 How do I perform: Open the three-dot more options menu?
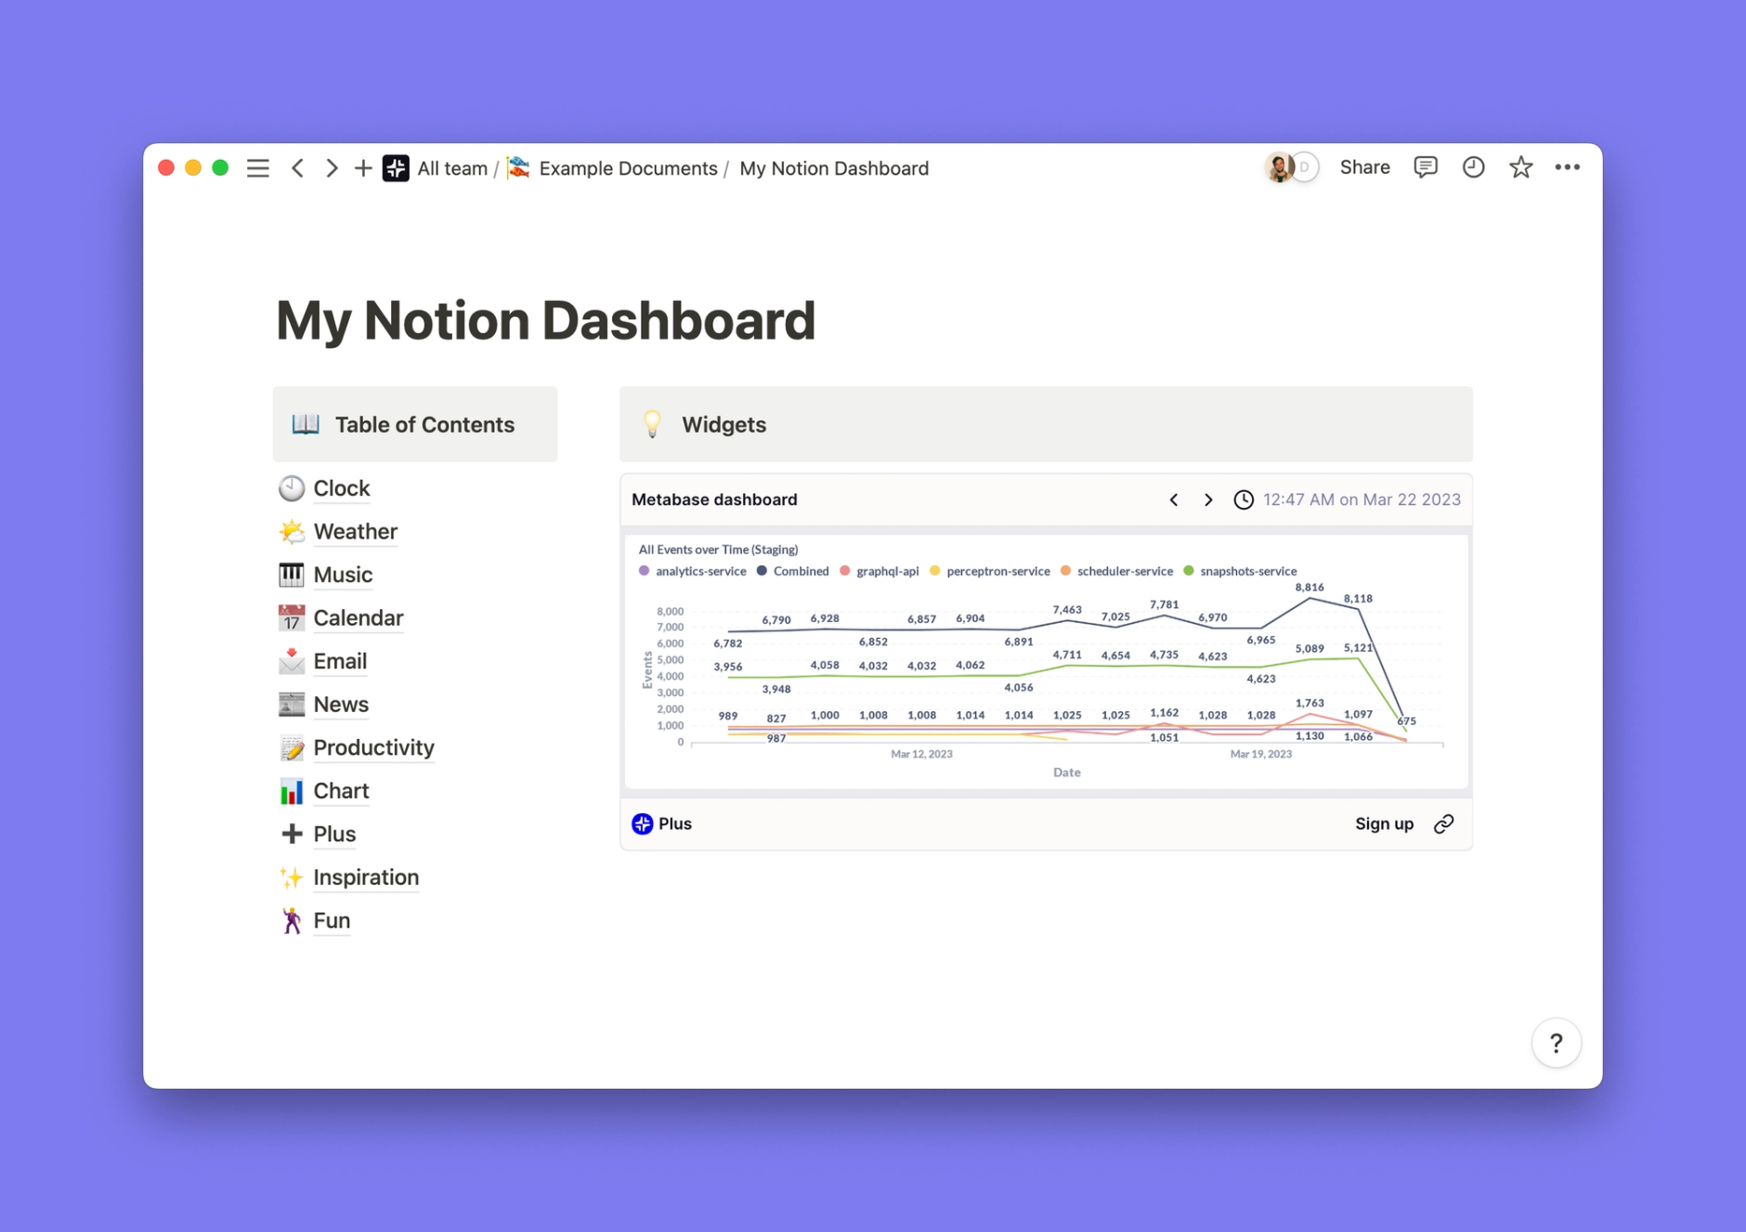(1568, 167)
